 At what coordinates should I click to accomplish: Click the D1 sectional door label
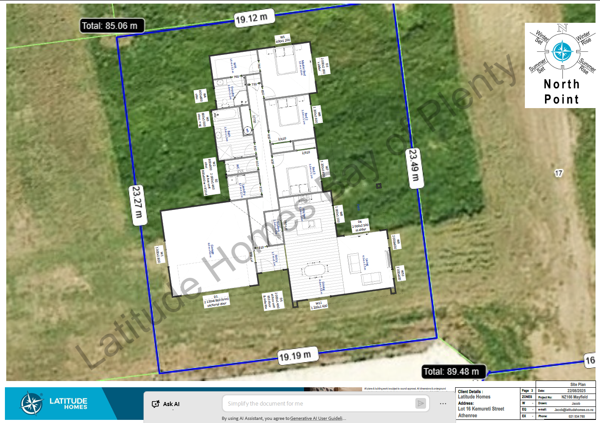tap(216, 301)
